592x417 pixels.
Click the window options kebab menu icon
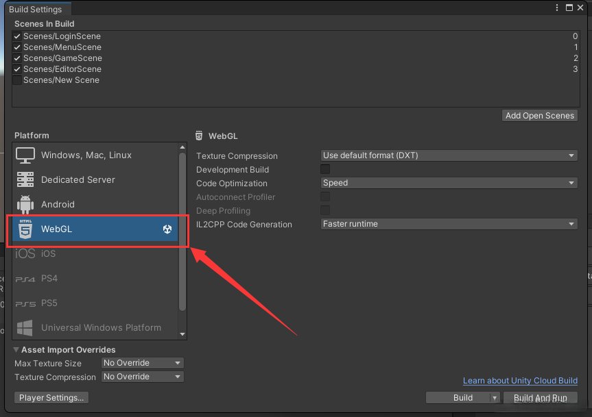pos(556,8)
